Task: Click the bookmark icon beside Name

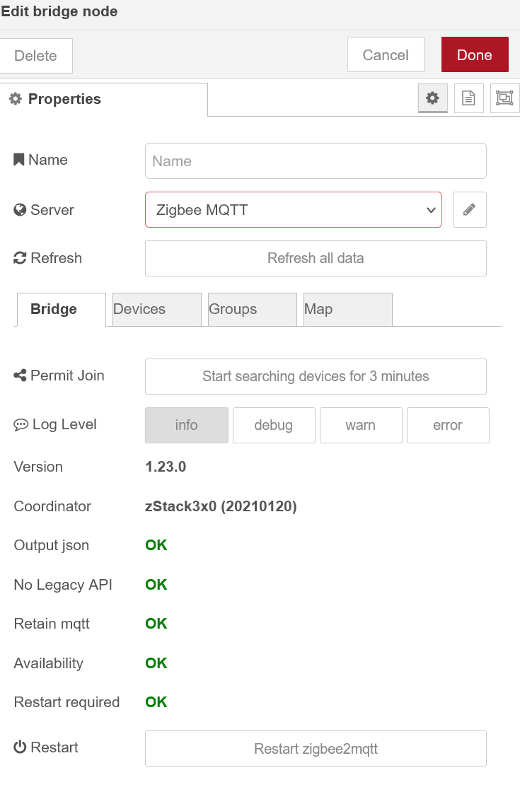Action: (18, 160)
